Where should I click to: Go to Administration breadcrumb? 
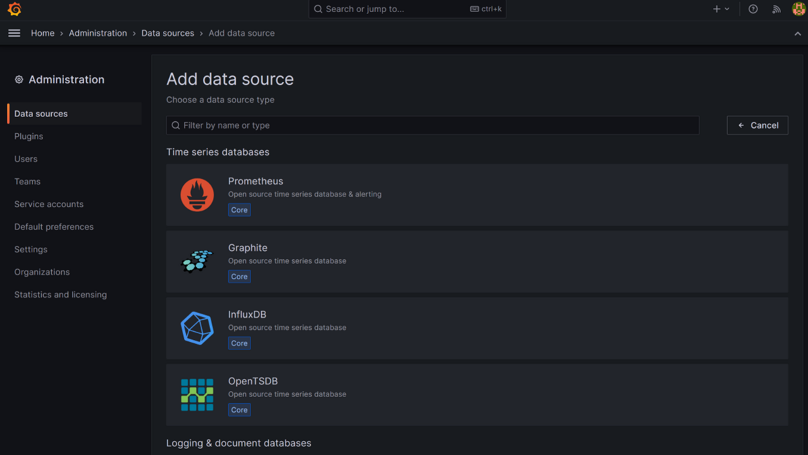(98, 33)
